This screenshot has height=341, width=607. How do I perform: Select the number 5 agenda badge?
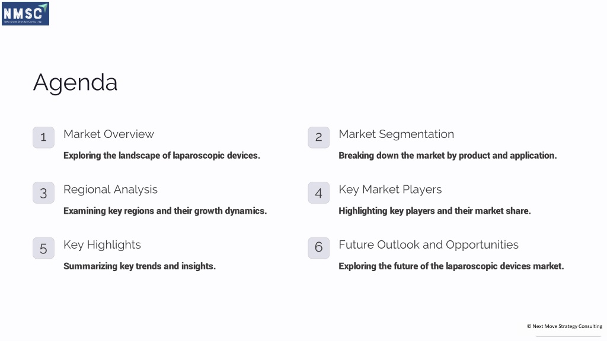click(x=43, y=248)
